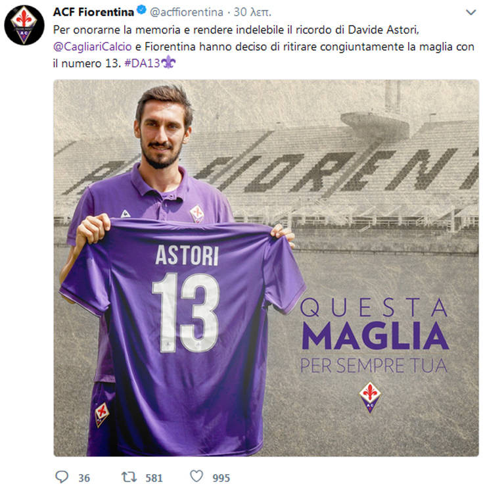Visit the @acffiorentina handle
483x486 pixels.
(187, 12)
